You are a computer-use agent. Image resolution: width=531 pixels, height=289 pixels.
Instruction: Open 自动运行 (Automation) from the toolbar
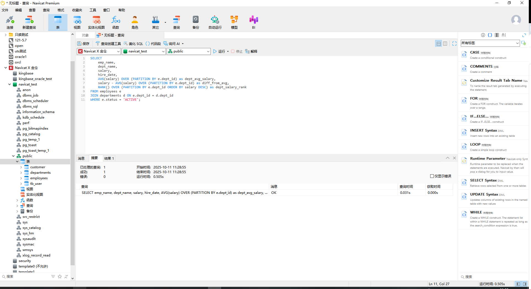pos(215,22)
